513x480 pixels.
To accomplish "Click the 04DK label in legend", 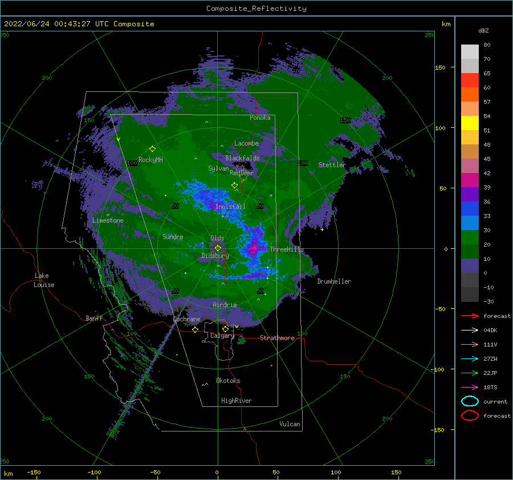I will [x=490, y=330].
